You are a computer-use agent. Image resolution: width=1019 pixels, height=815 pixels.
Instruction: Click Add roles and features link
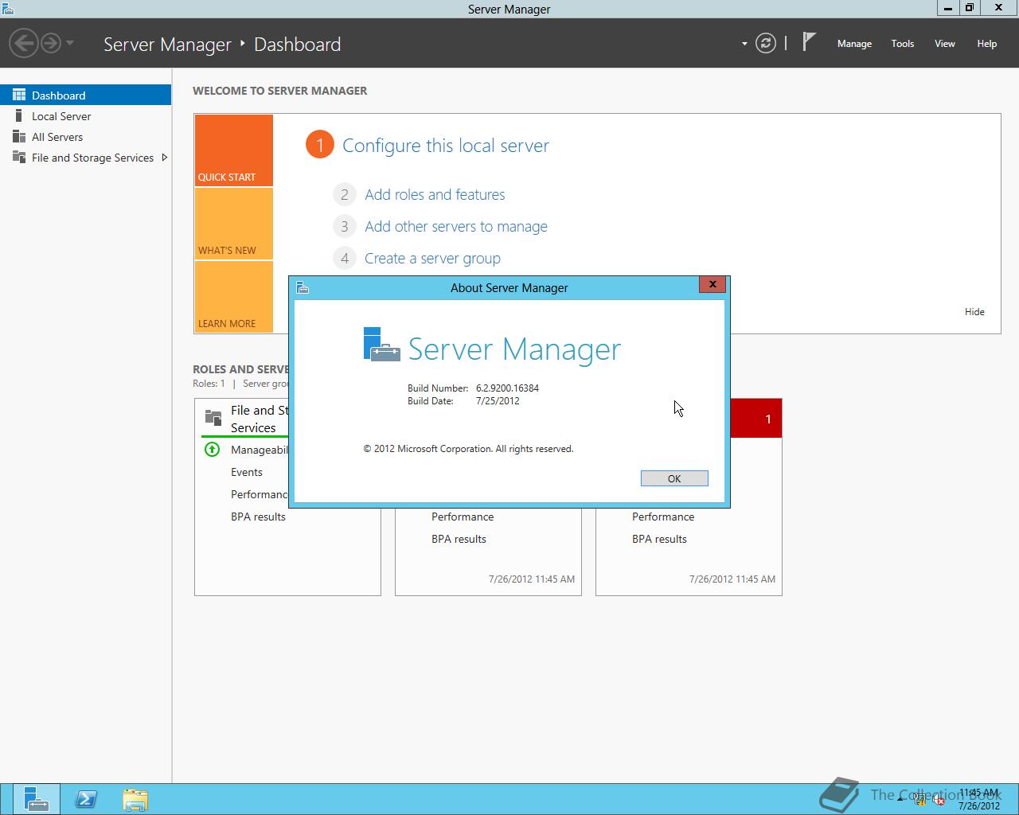coord(435,194)
